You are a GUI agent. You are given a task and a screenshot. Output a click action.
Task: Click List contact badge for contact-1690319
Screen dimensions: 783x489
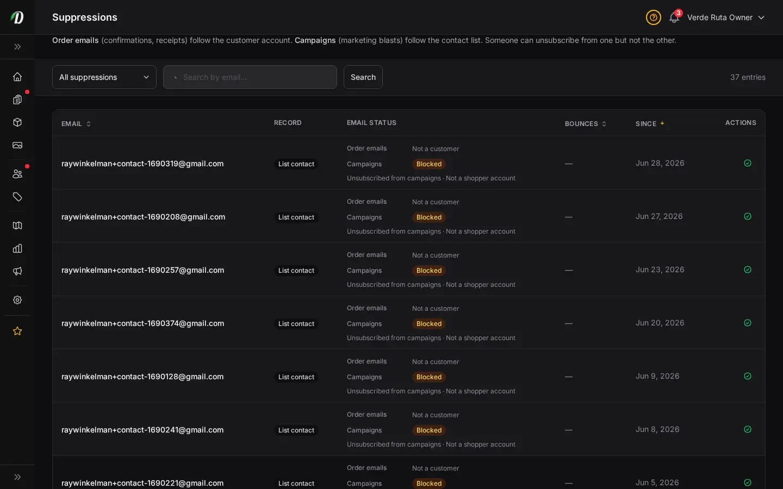pyautogui.click(x=296, y=164)
